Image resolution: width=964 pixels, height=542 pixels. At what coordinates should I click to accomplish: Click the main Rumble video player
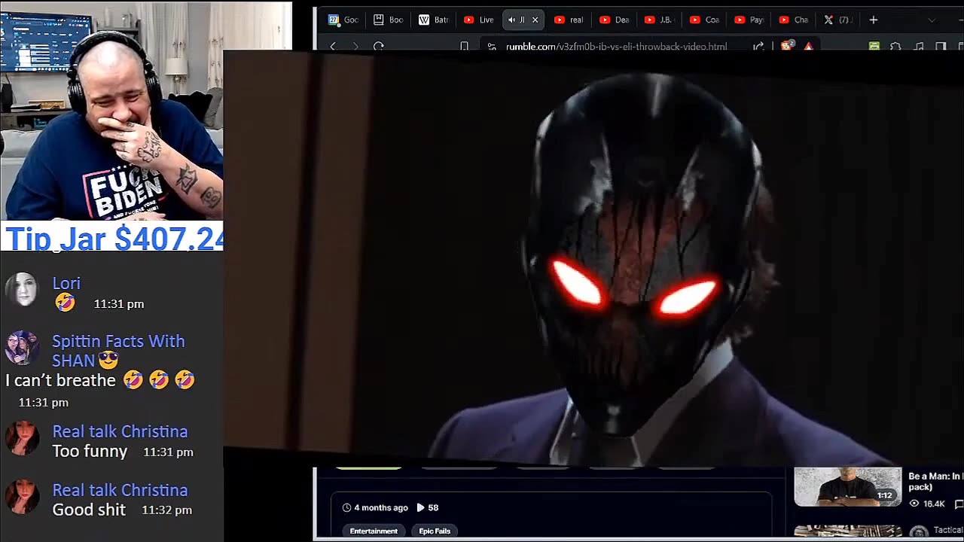coord(593,258)
